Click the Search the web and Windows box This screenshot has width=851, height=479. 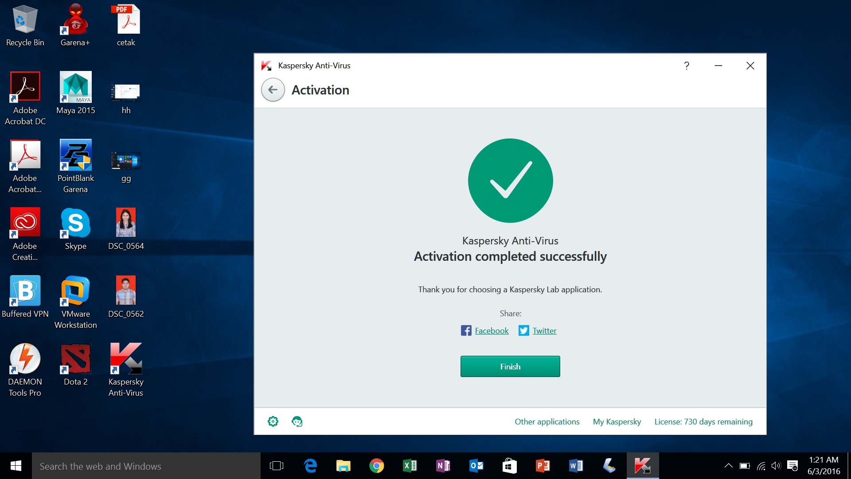click(x=146, y=466)
